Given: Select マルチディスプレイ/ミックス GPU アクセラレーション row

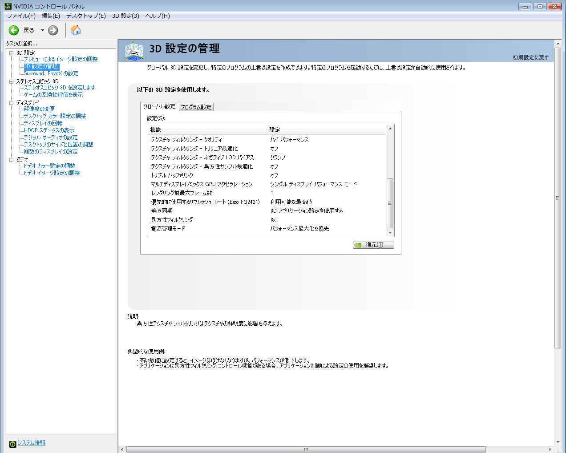Looking at the screenshot, I should click(267, 184).
